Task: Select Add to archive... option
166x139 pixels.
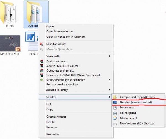Action: [76, 61]
